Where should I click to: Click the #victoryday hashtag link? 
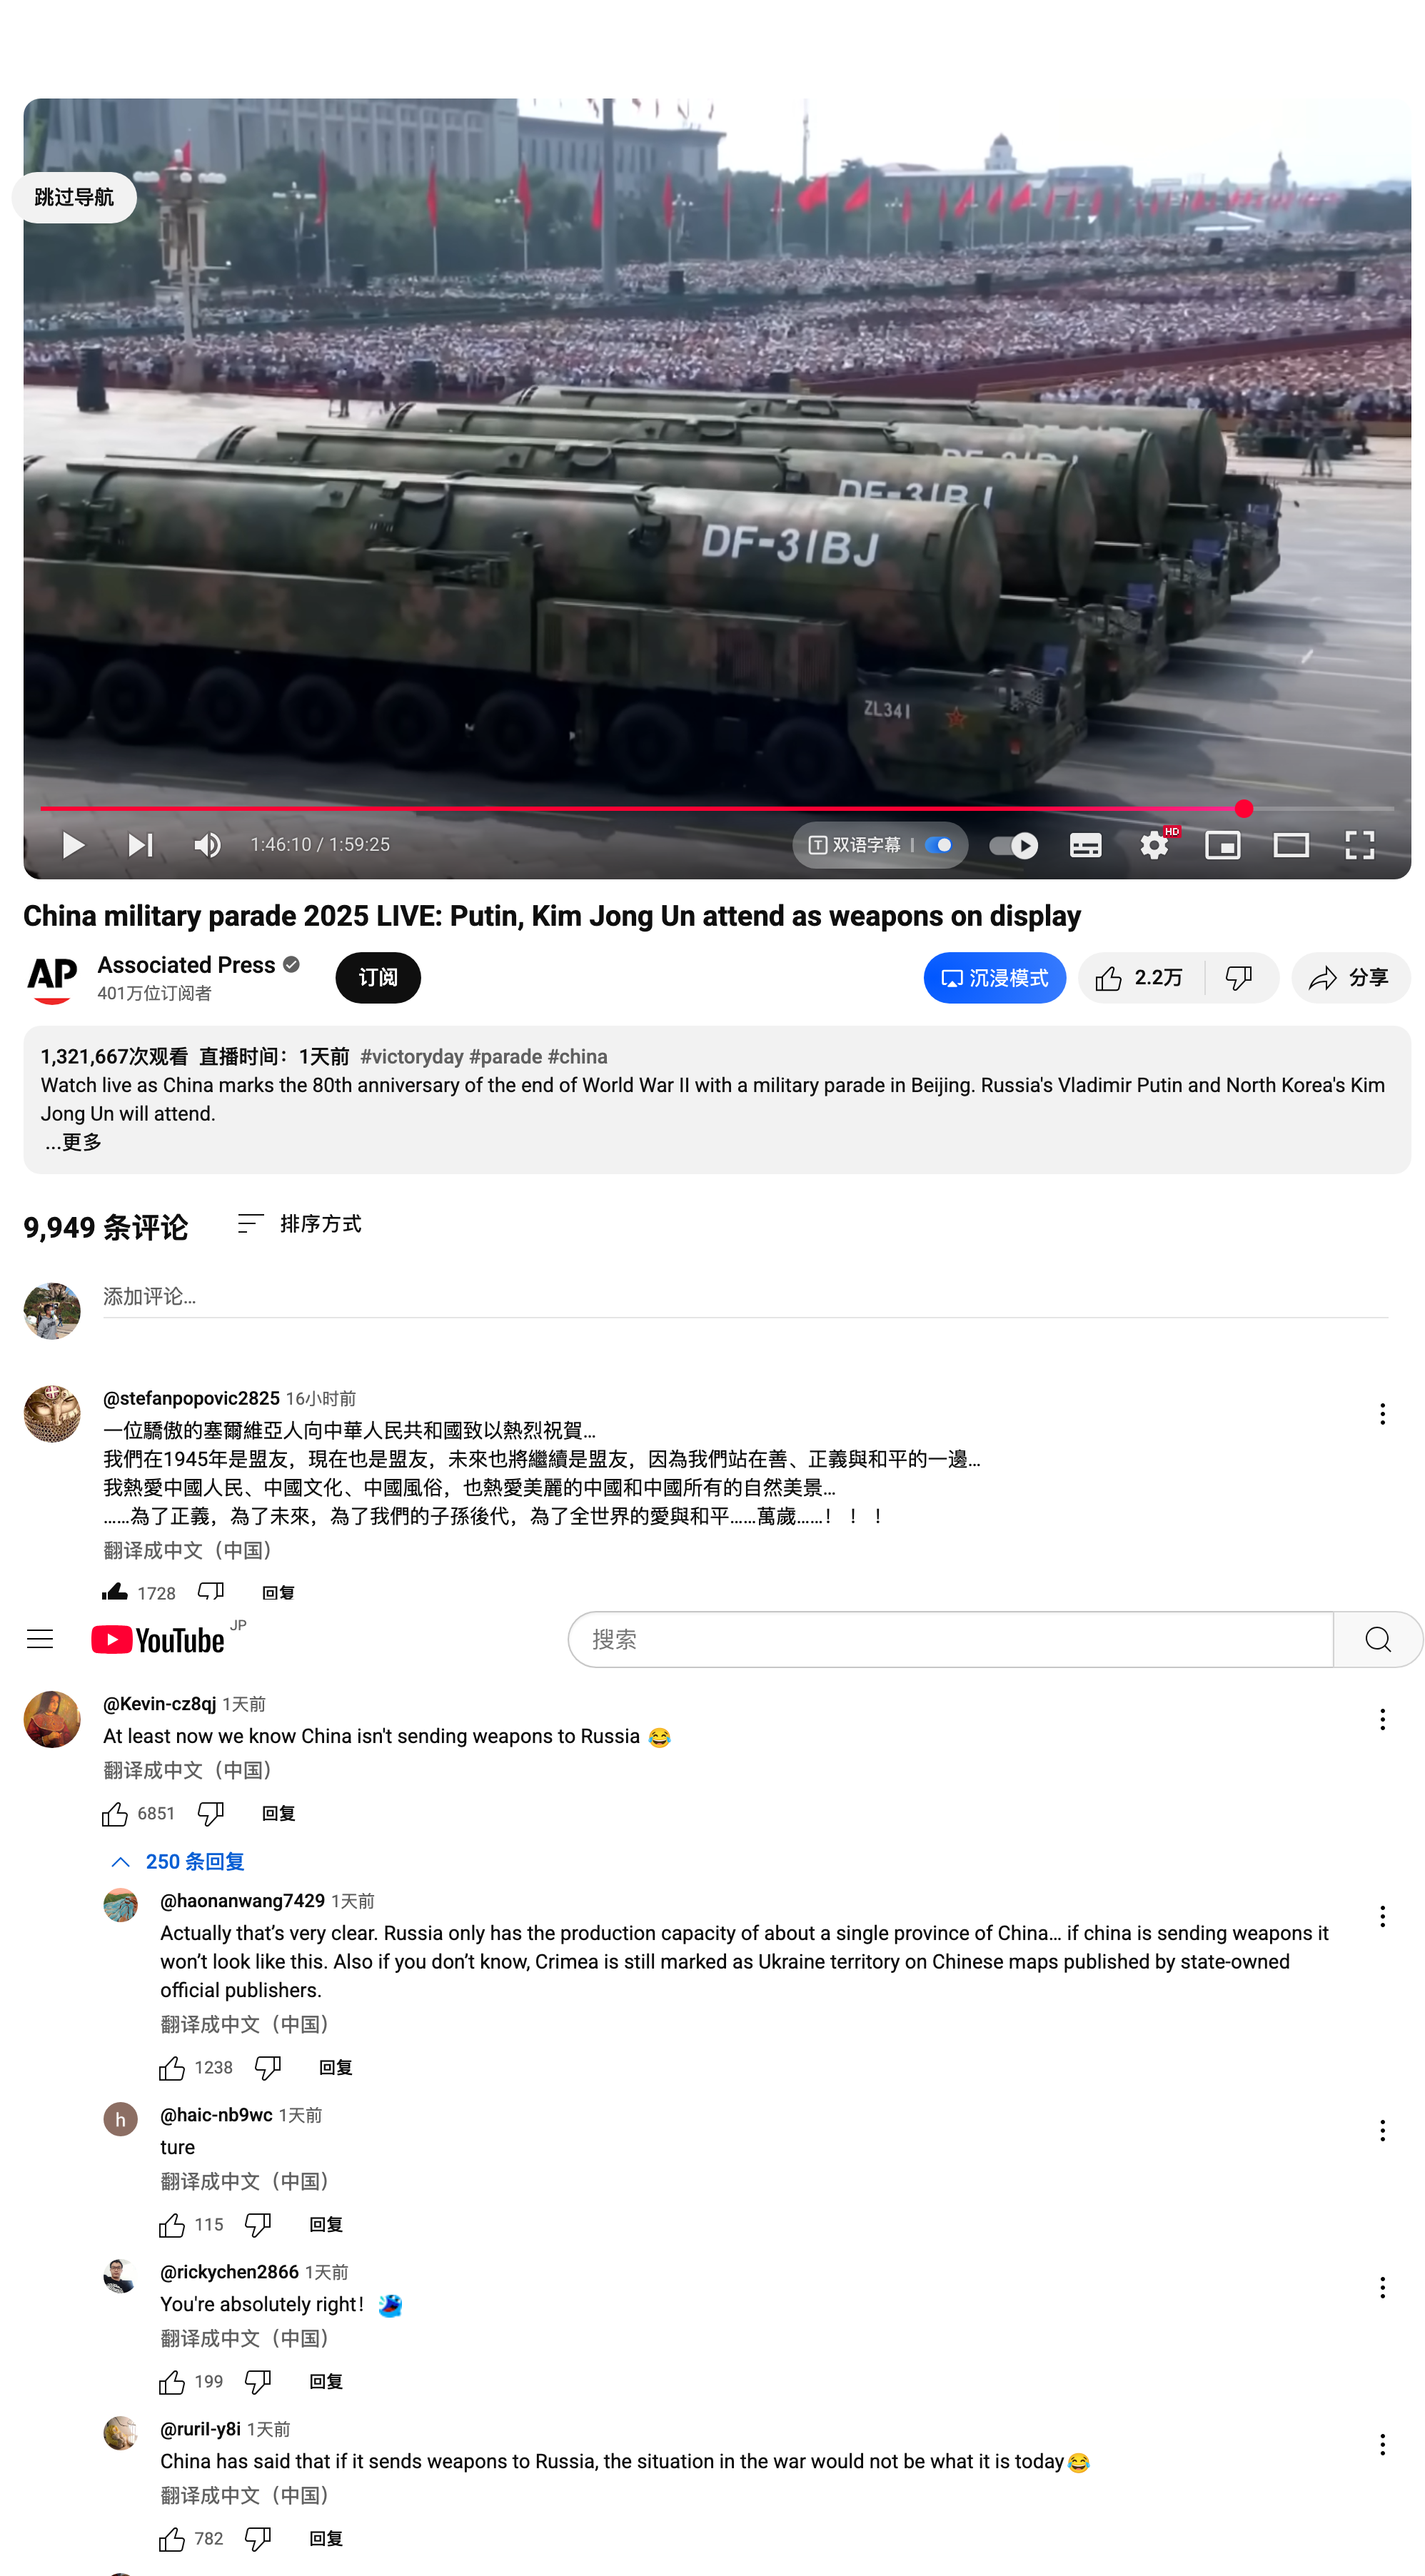[411, 1057]
